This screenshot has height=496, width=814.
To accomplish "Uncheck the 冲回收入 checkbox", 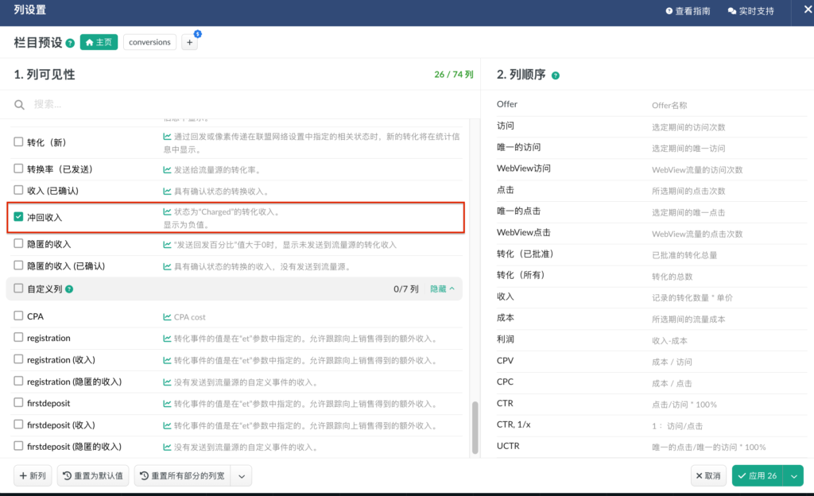I will click(19, 217).
